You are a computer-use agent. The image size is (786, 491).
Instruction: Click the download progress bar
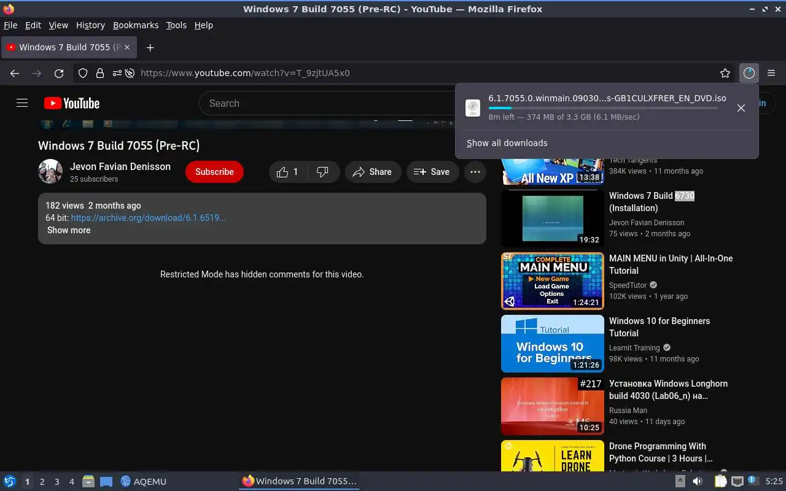(x=603, y=108)
